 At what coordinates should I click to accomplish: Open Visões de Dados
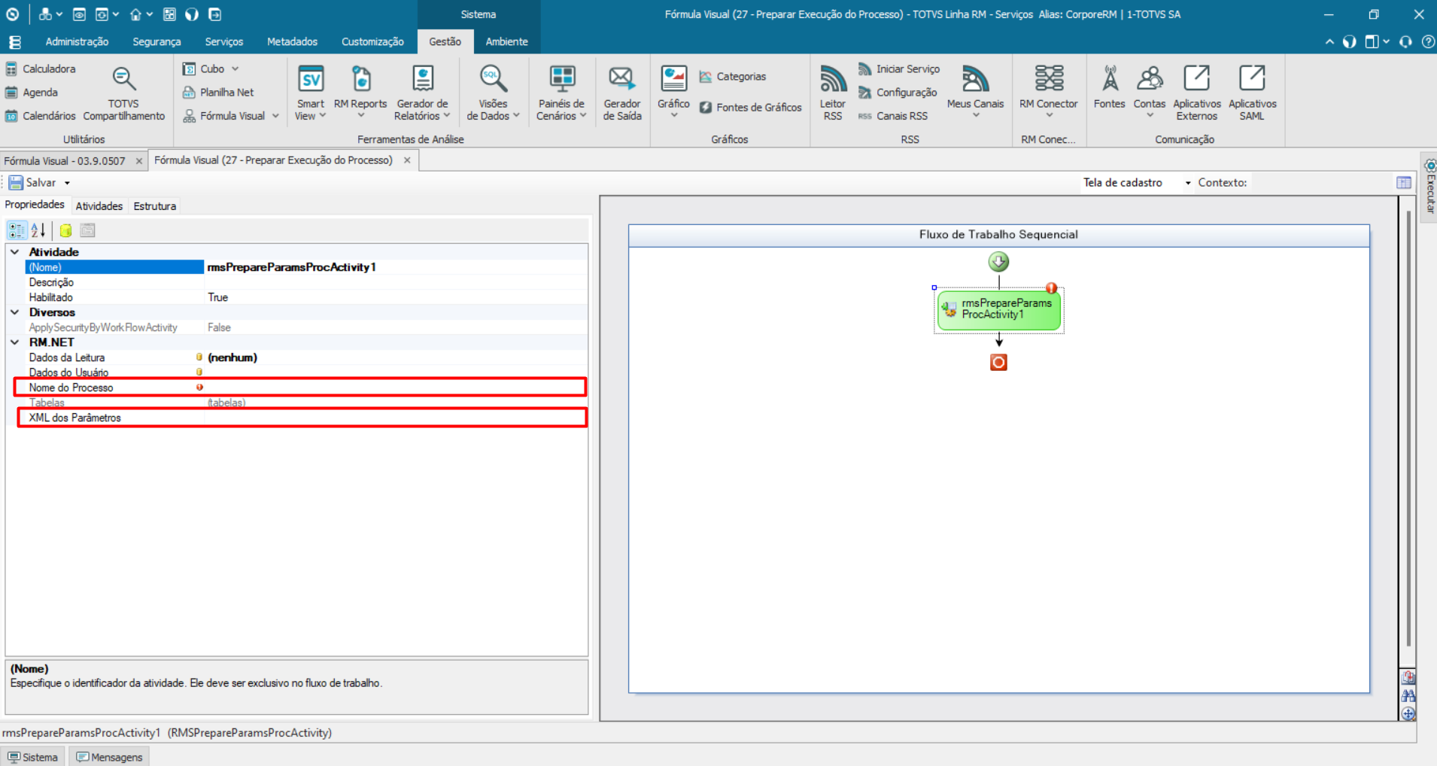click(x=493, y=93)
